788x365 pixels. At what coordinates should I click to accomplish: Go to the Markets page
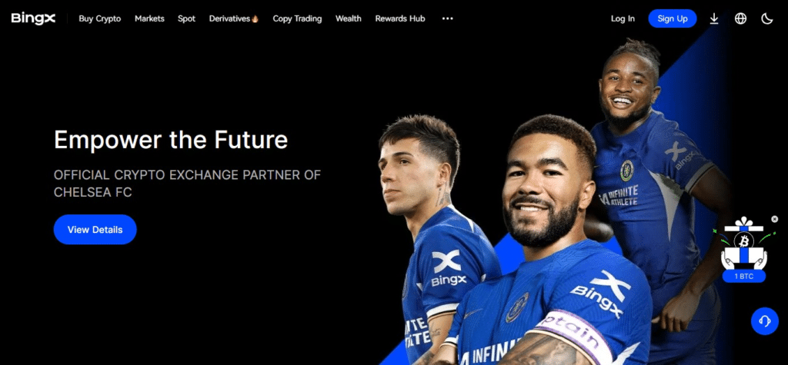point(149,18)
